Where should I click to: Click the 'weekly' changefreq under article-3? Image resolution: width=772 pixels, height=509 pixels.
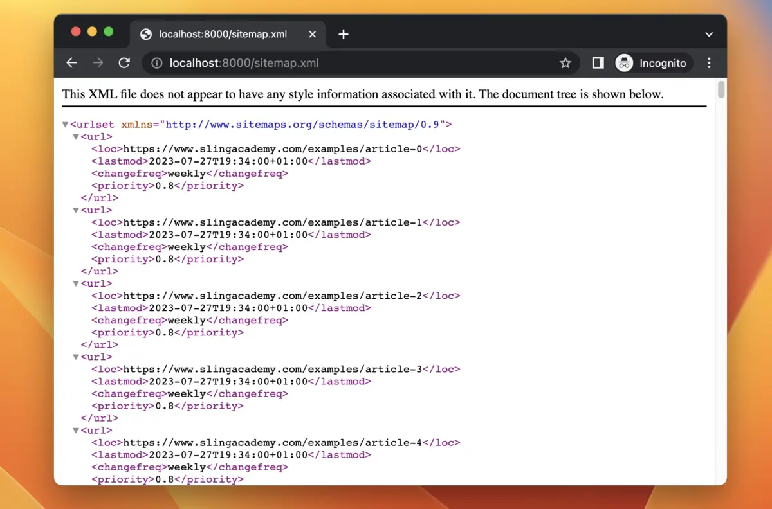pos(187,394)
